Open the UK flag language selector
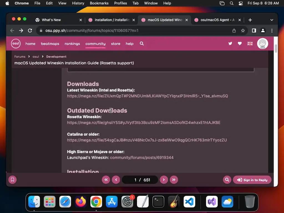 [250, 44]
